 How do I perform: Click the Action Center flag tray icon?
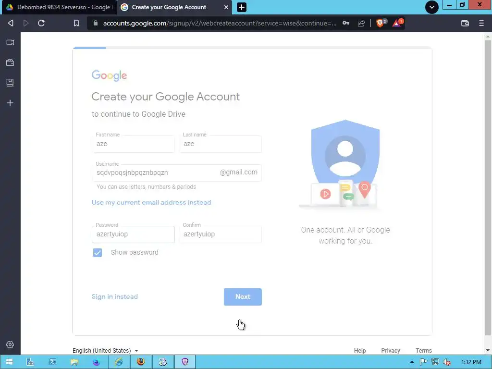click(424, 362)
